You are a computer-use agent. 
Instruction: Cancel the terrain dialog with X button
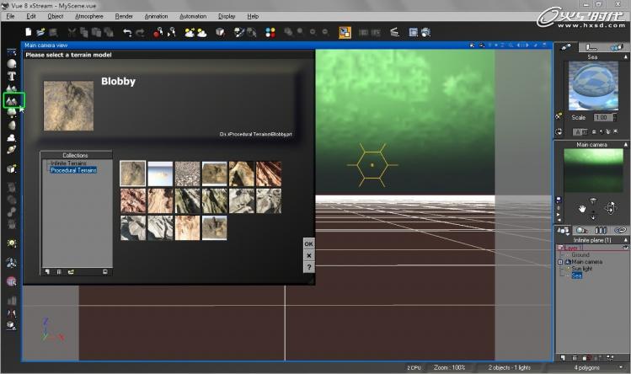tap(308, 255)
